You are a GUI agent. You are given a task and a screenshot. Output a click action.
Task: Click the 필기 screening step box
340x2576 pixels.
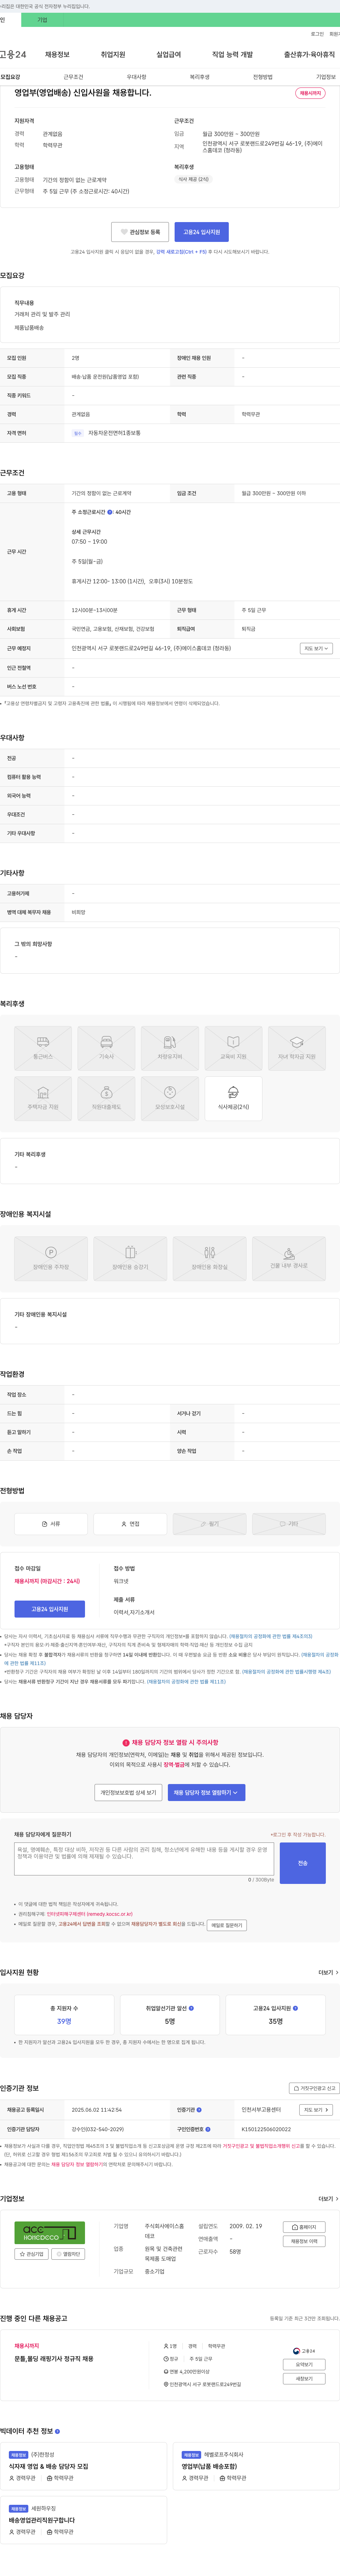click(209, 1524)
